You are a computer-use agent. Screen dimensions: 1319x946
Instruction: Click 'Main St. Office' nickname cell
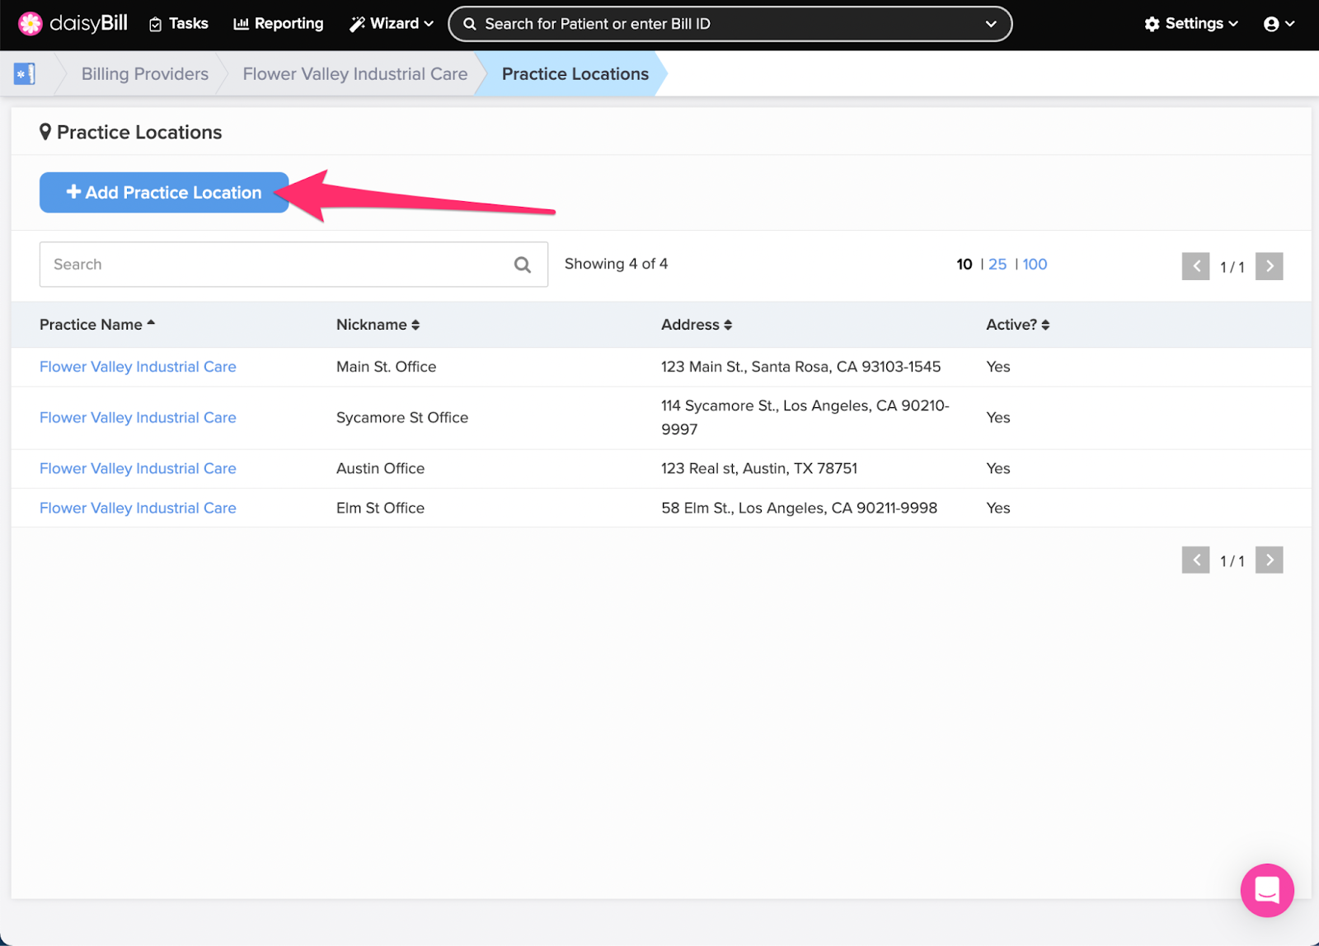(x=387, y=367)
